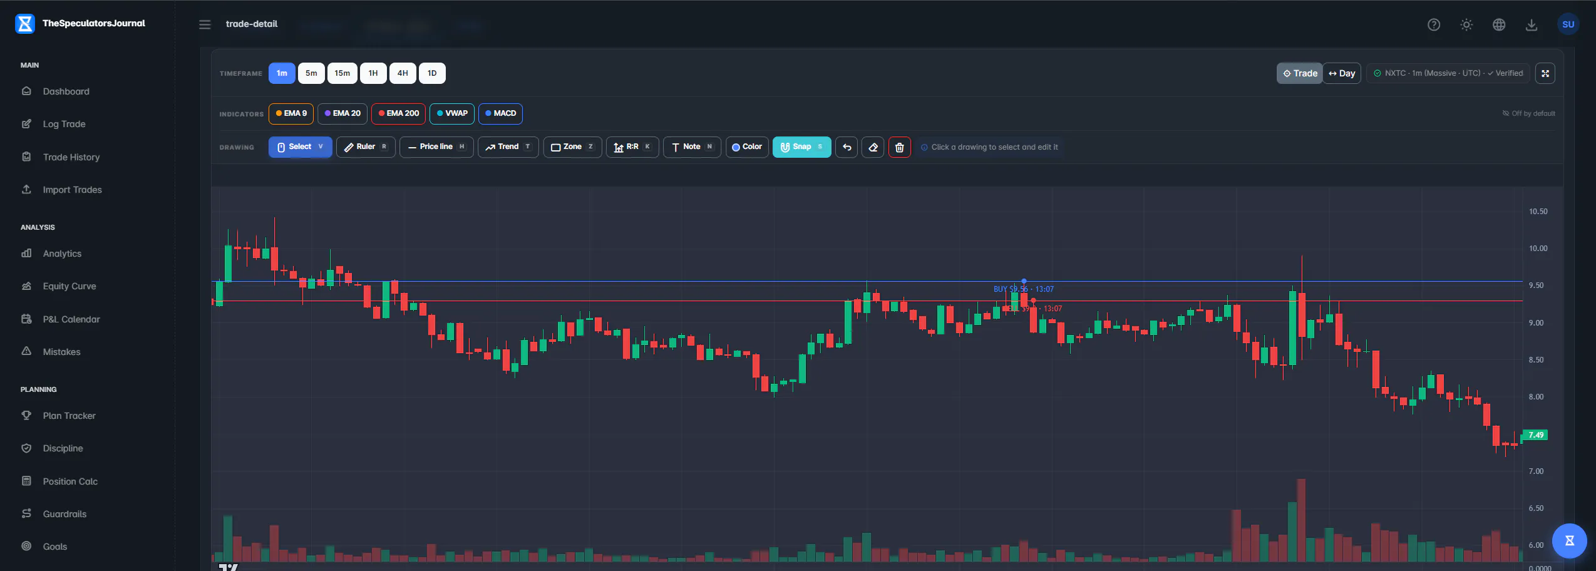The height and width of the screenshot is (571, 1596).
Task: Toggle the EMA 200 indicator
Action: pyautogui.click(x=399, y=114)
